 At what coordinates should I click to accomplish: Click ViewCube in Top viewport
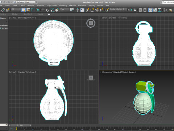[x=91, y=23]
